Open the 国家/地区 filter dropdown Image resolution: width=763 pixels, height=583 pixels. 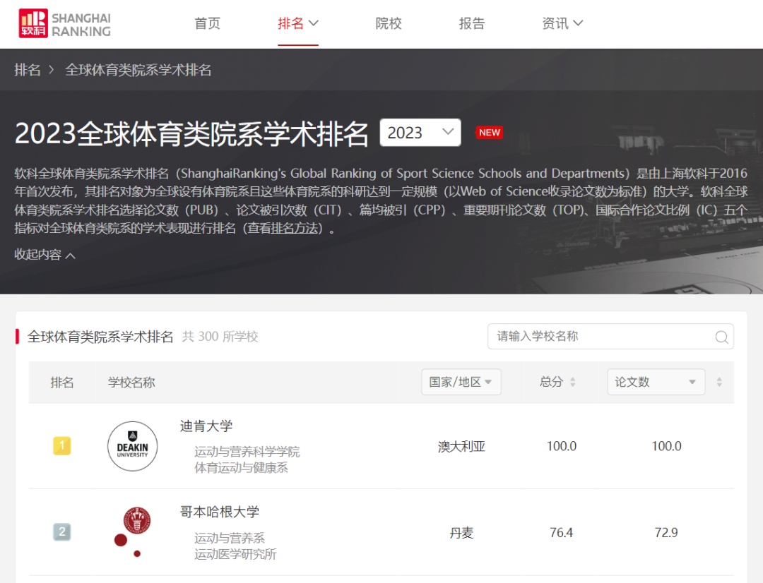point(461,382)
